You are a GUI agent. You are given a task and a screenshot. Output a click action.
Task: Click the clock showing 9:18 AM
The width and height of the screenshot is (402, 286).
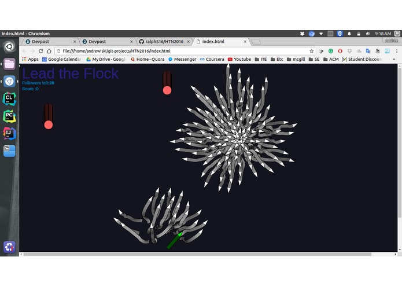coord(383,34)
